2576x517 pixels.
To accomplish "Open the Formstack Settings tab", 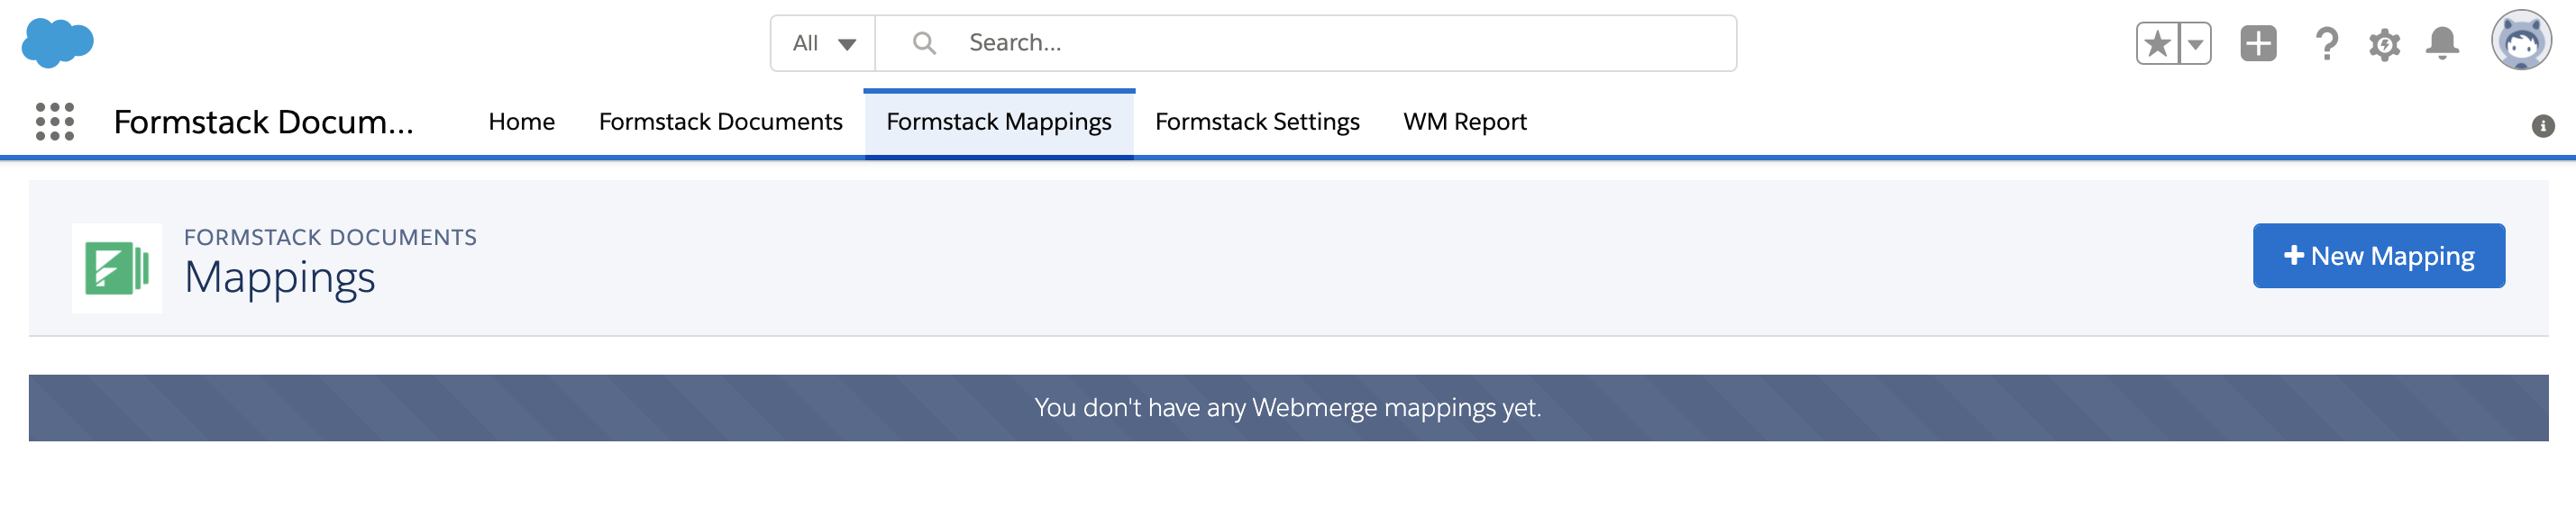I will pos(1257,122).
